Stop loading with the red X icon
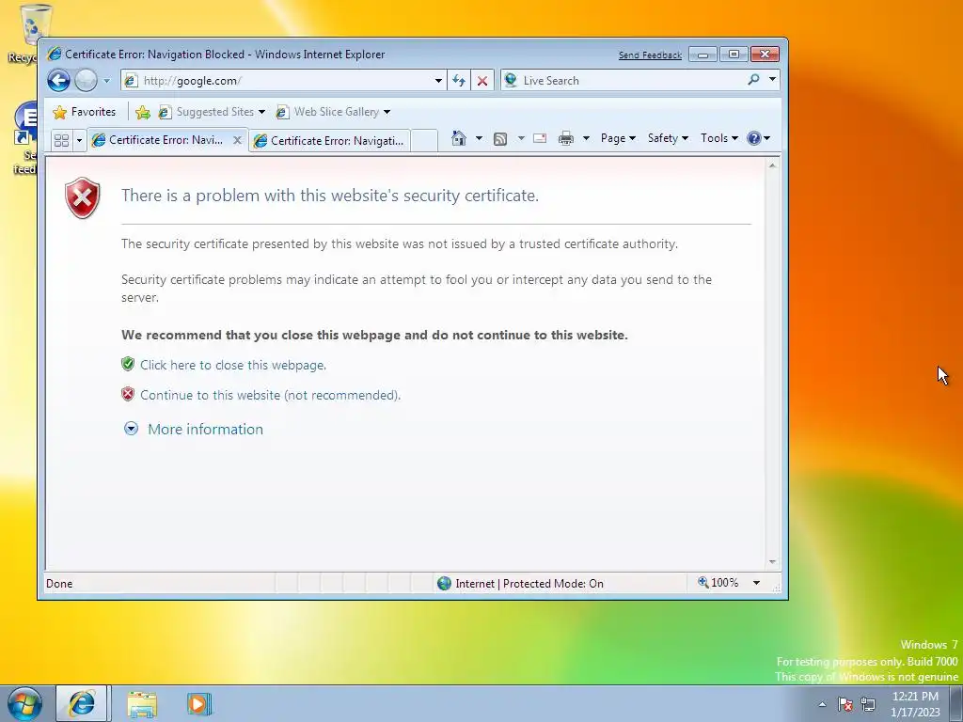This screenshot has height=722, width=963. coord(482,81)
